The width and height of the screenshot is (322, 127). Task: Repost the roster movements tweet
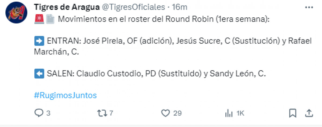pyautogui.click(x=101, y=113)
